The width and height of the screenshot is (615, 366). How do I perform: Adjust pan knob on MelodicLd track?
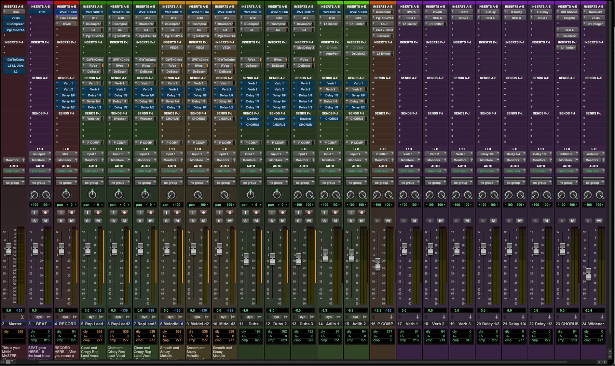tap(172, 195)
